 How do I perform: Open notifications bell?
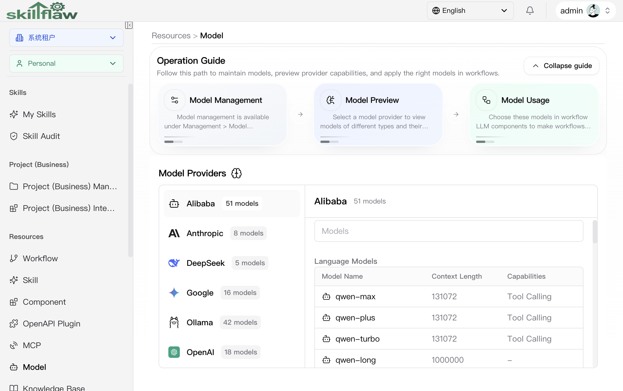(530, 11)
